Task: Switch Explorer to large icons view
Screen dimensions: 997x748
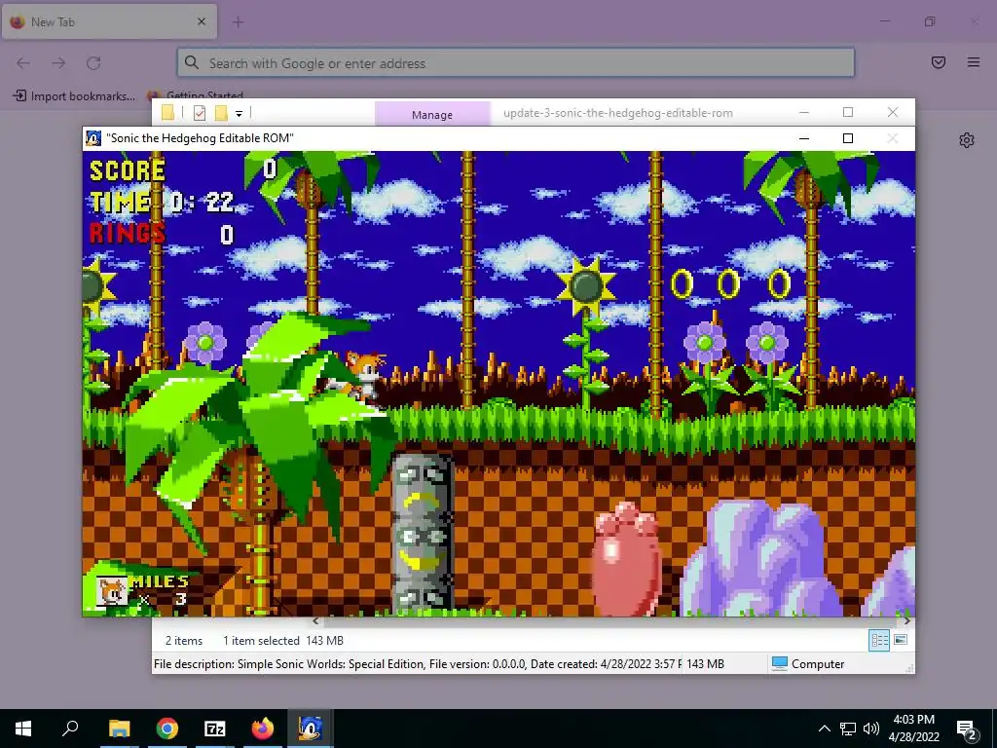Action: point(901,640)
